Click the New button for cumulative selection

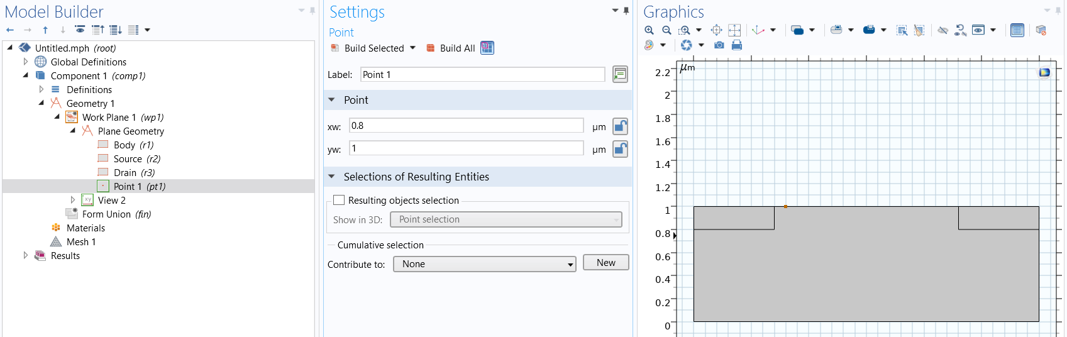[x=605, y=263]
